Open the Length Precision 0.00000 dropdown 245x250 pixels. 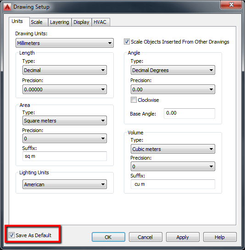(x=65, y=89)
